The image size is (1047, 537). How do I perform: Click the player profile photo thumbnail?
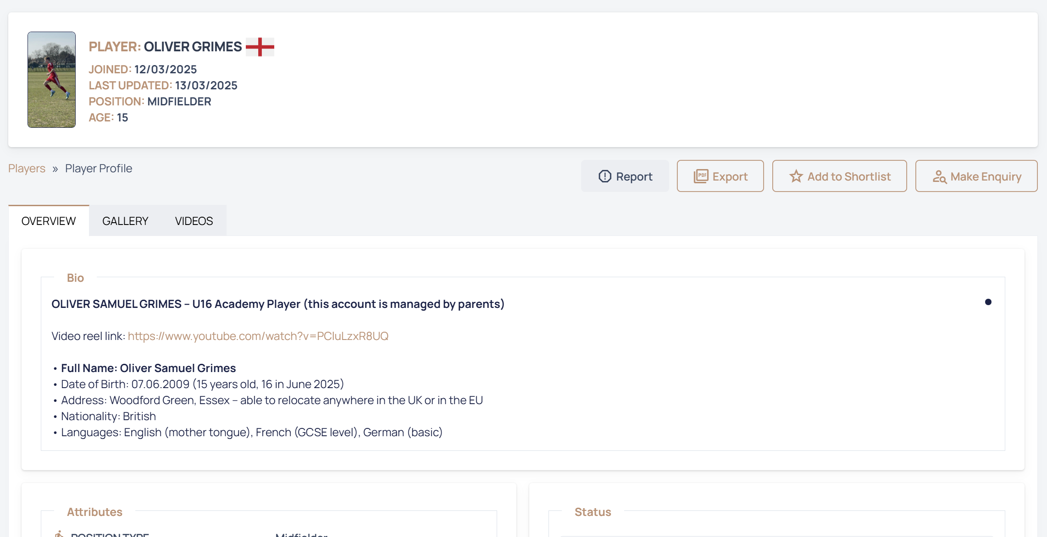51,80
